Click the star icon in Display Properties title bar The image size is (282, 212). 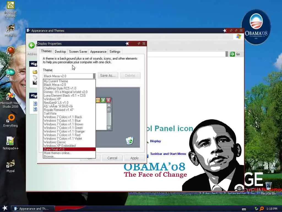click(x=127, y=44)
